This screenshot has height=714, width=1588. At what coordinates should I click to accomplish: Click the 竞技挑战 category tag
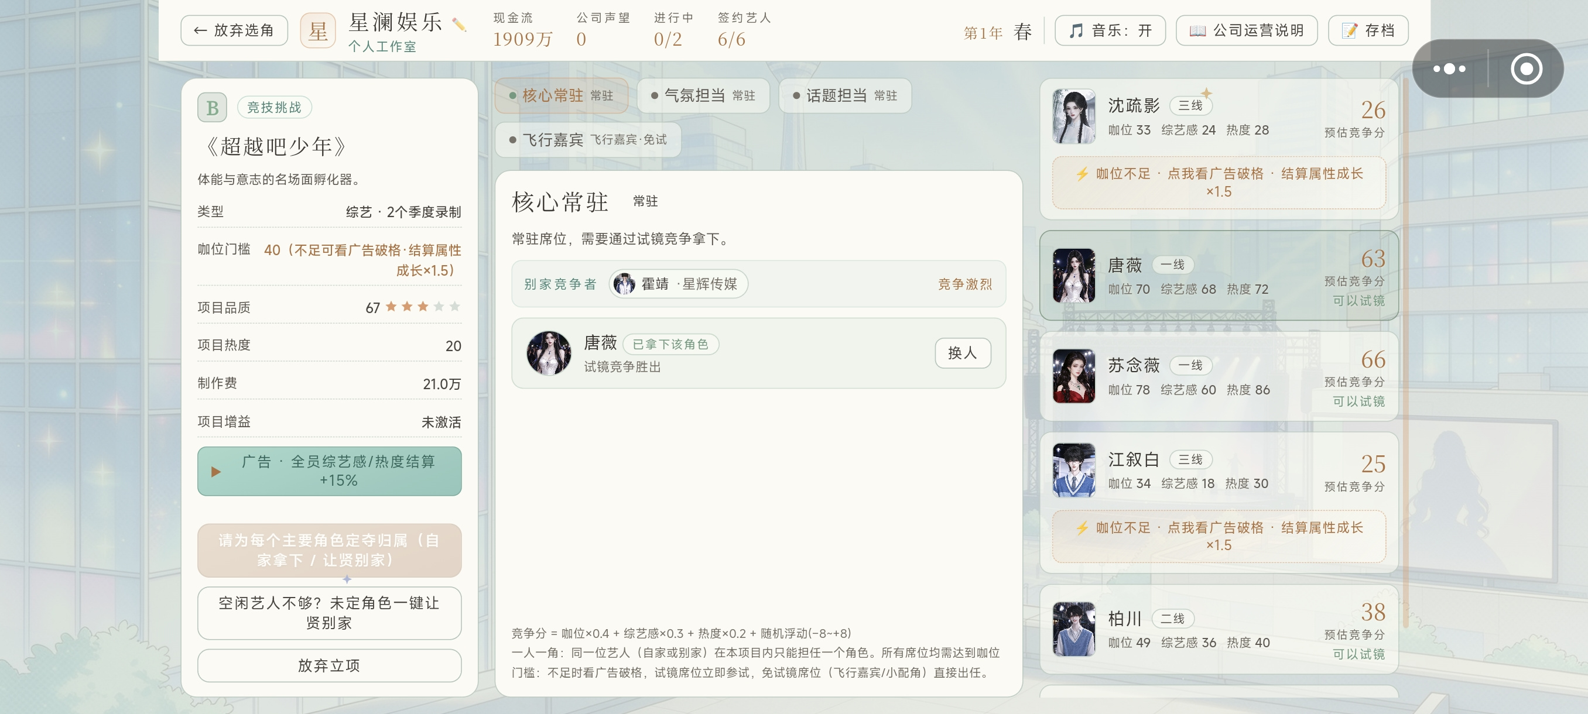click(x=274, y=108)
